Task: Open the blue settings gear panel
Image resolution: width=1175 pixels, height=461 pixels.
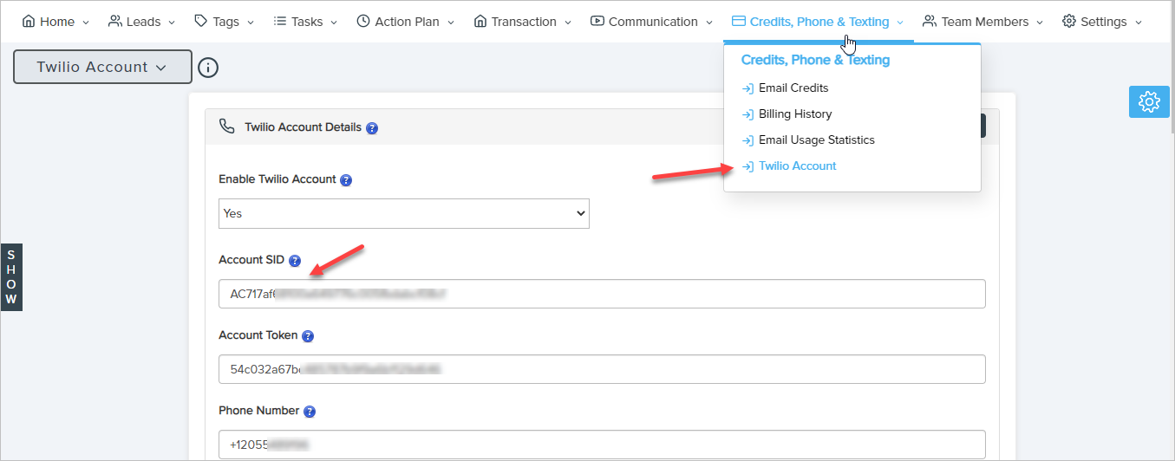Action: pyautogui.click(x=1149, y=101)
